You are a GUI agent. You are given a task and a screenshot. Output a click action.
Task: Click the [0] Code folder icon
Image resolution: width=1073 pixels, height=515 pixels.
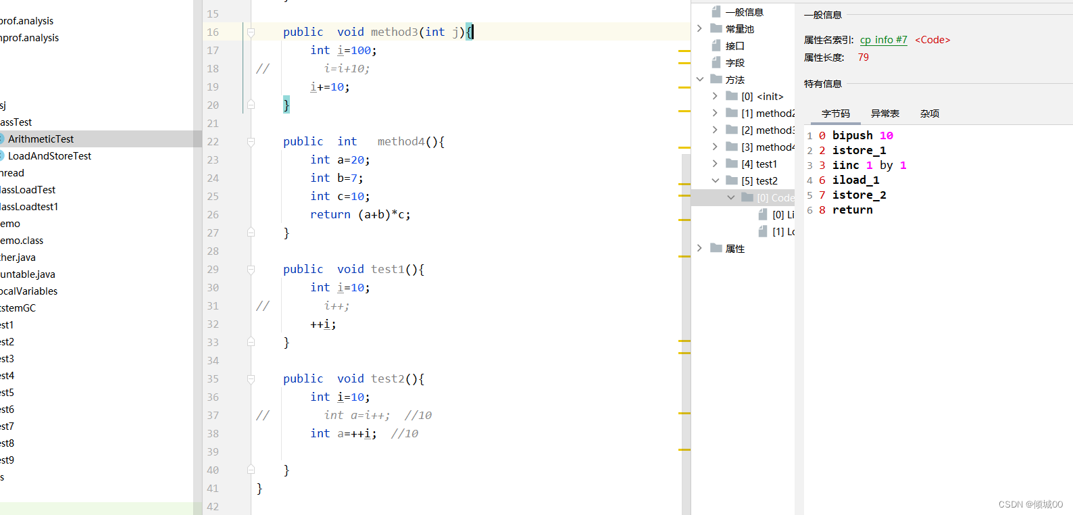click(747, 197)
